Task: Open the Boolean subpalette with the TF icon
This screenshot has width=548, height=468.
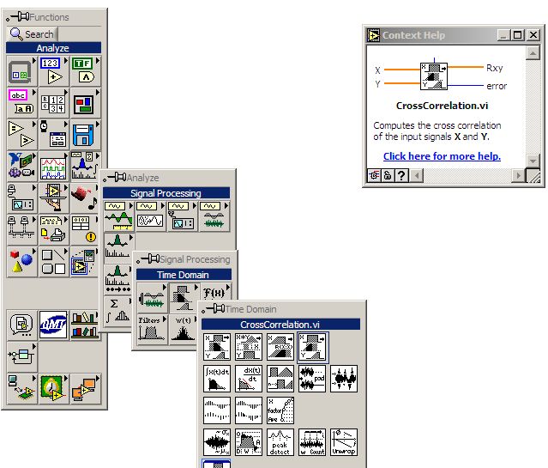Action: pyautogui.click(x=85, y=71)
